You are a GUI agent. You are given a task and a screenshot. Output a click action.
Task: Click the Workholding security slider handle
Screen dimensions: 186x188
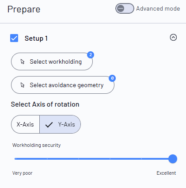click(173, 159)
